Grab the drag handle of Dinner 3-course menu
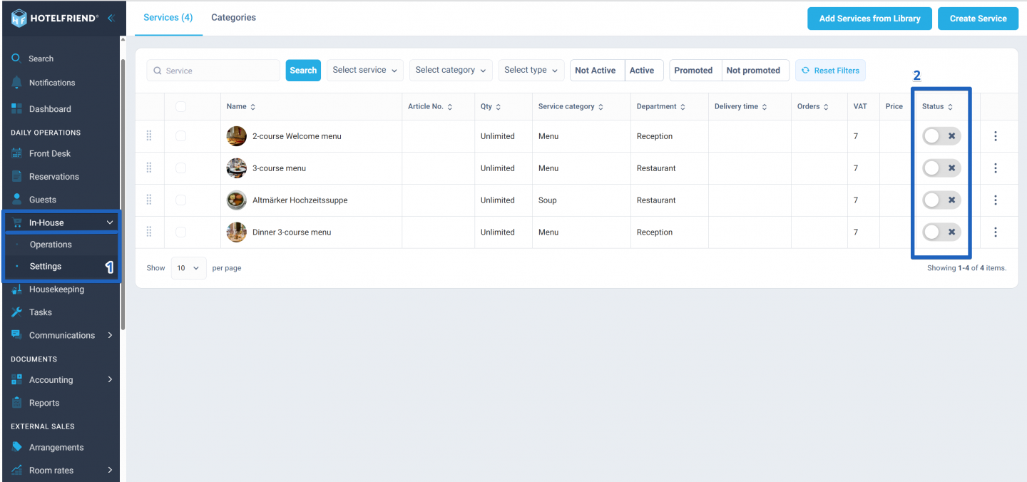Image resolution: width=1027 pixels, height=482 pixels. click(x=149, y=231)
